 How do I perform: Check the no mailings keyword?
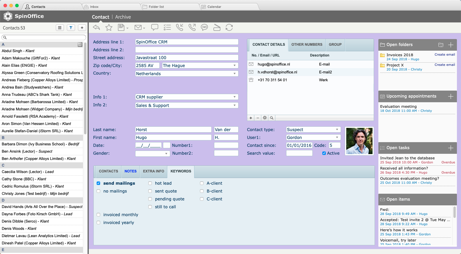point(98,191)
